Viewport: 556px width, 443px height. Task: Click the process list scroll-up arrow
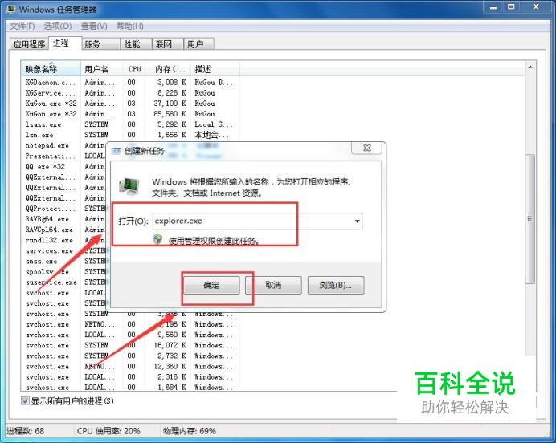pyautogui.click(x=530, y=67)
